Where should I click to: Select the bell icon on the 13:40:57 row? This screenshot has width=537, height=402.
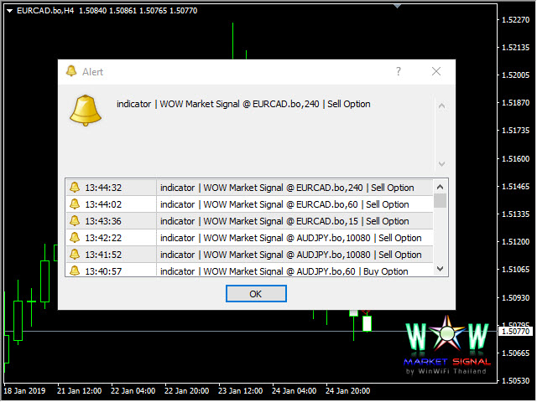(x=75, y=271)
